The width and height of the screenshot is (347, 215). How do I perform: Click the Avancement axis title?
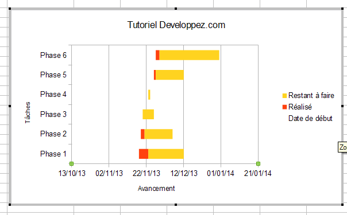click(x=156, y=189)
